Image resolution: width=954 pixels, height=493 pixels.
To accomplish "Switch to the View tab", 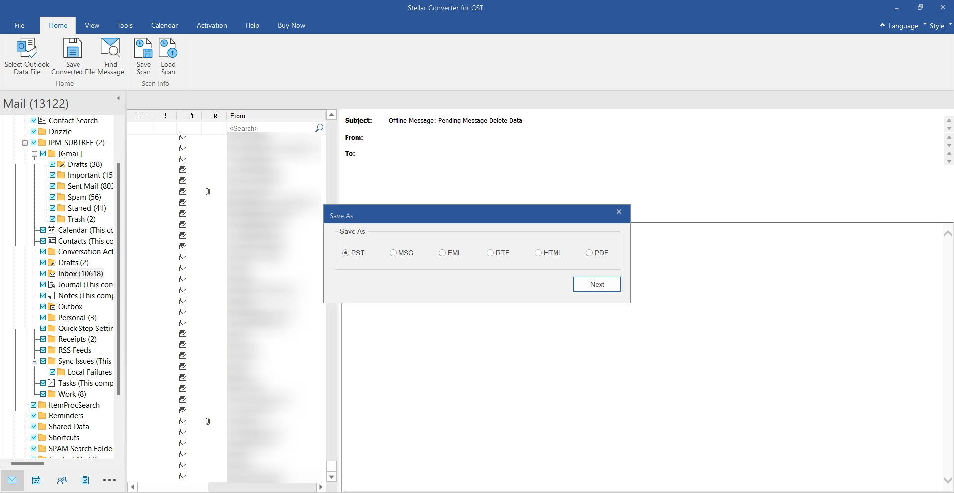I will (92, 25).
